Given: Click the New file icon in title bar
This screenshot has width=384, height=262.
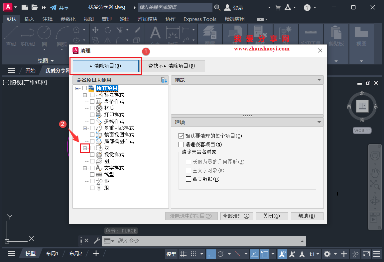Looking at the screenshot, I should tap(25, 7).
